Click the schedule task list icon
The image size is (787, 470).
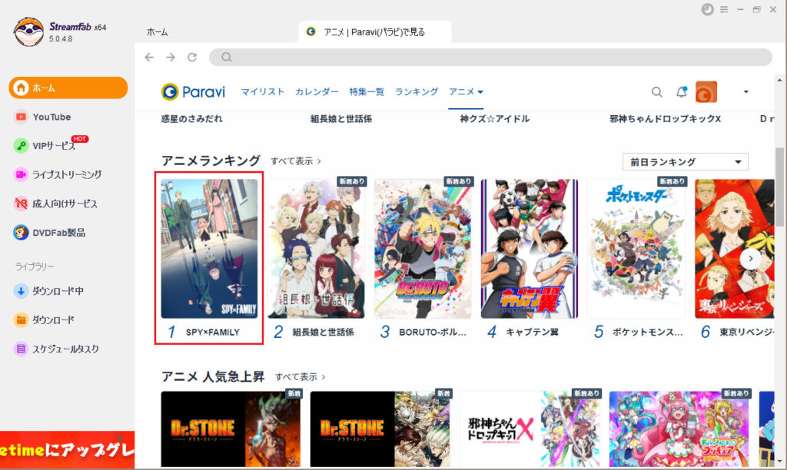point(21,349)
